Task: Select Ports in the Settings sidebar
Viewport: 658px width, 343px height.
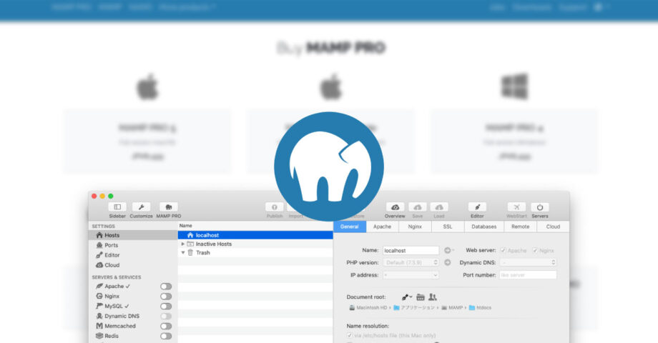Action: pos(112,245)
